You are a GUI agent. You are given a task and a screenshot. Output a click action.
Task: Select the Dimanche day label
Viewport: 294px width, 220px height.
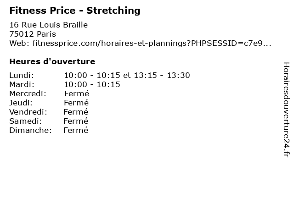(x=30, y=130)
